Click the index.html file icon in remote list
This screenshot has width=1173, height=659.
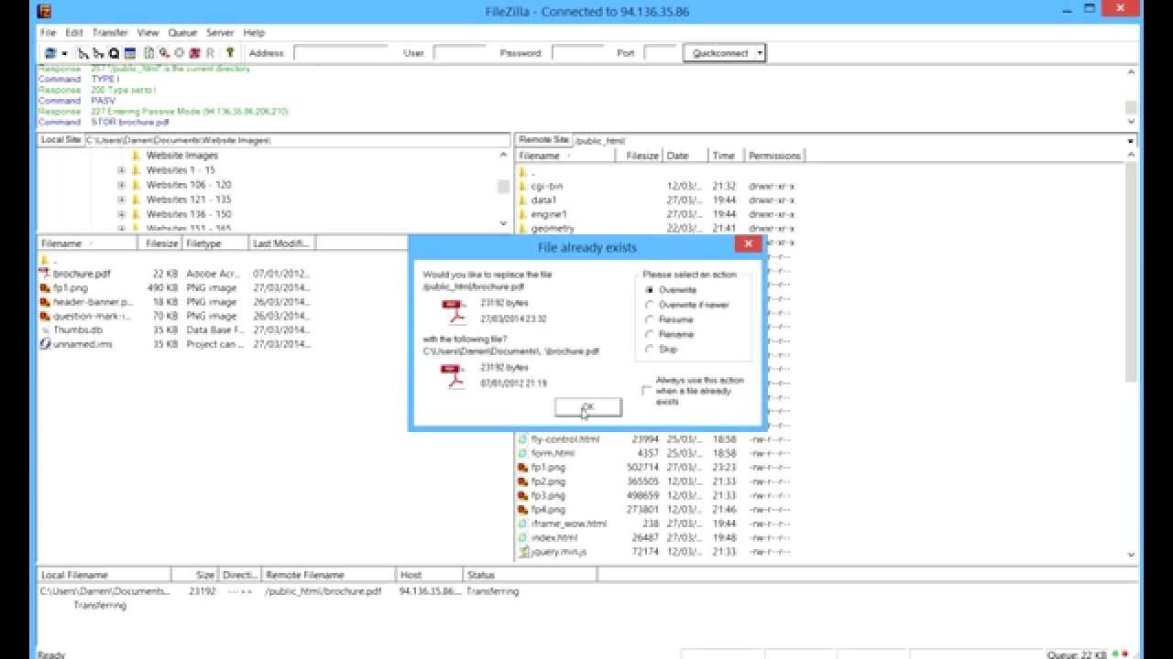523,538
